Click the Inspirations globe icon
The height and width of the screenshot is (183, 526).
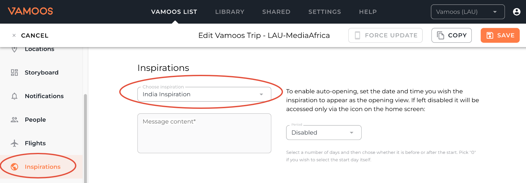click(x=14, y=167)
